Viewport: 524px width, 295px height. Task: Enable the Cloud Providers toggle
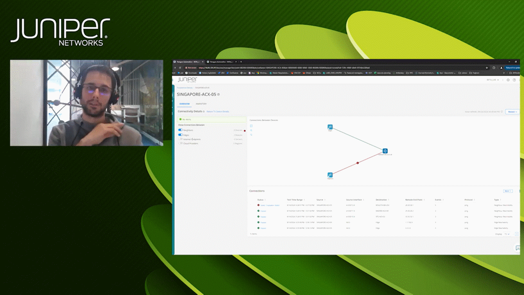(180, 144)
